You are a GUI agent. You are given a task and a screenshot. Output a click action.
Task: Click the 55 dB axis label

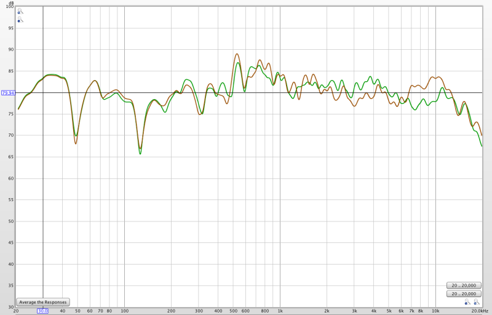(x=11, y=200)
